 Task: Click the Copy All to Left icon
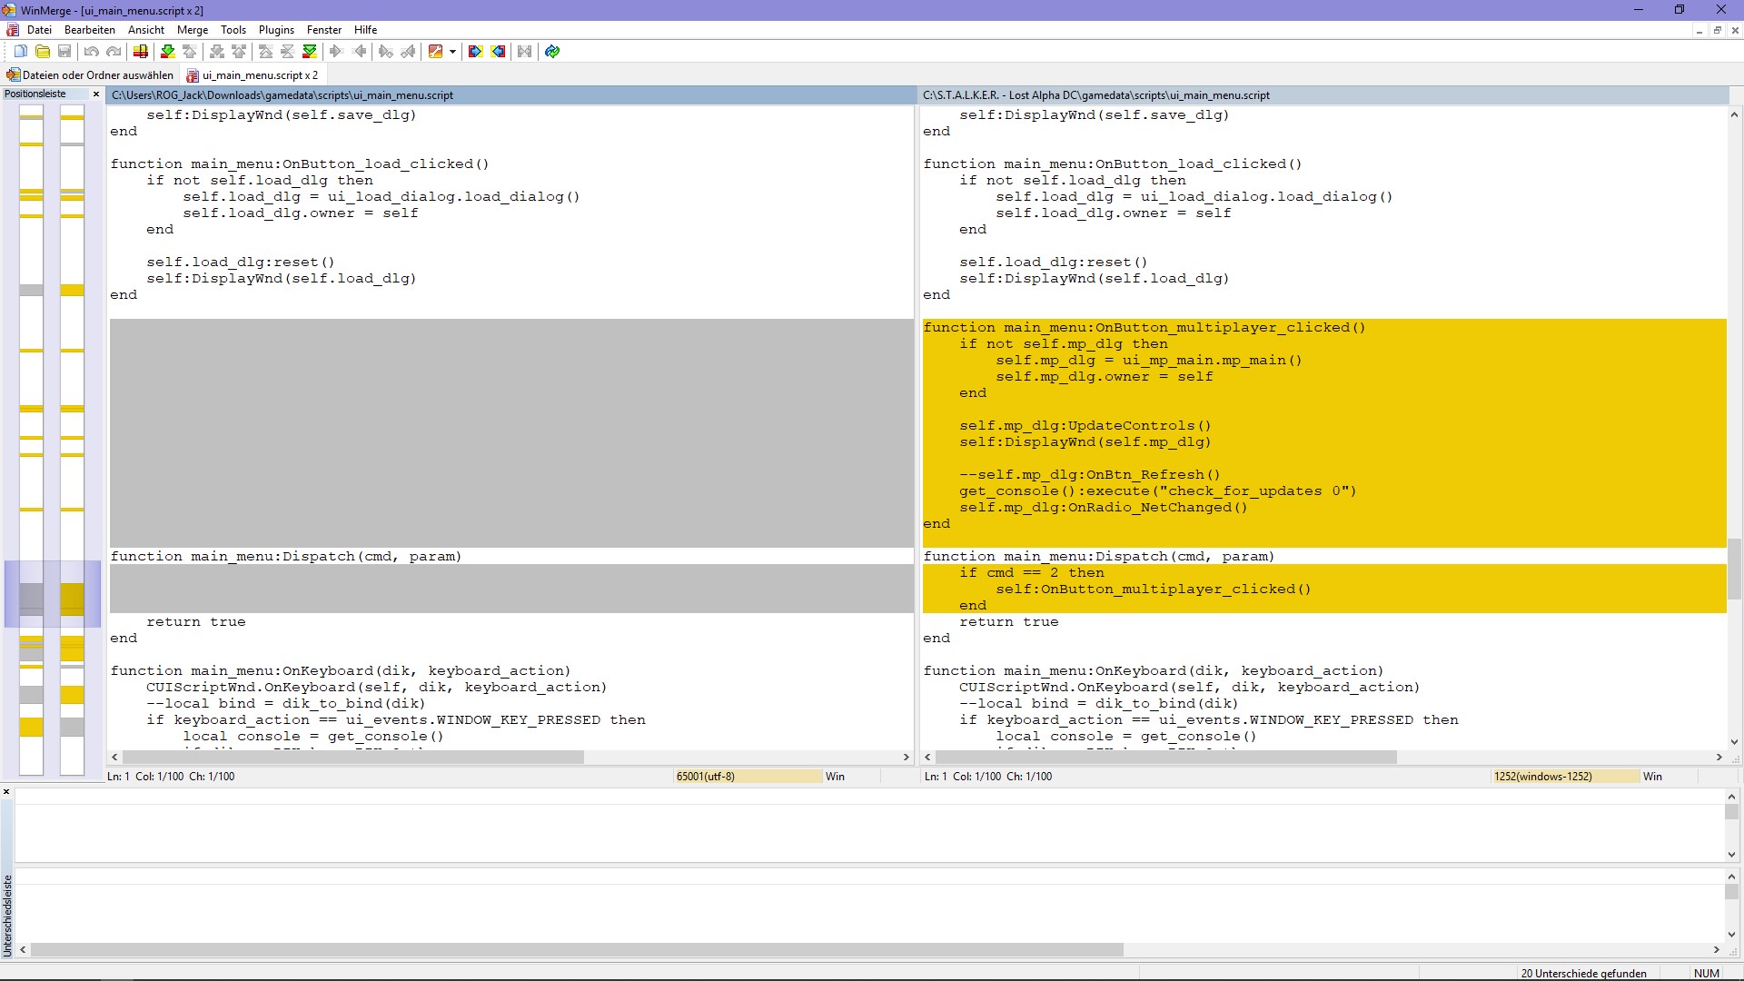click(x=498, y=52)
